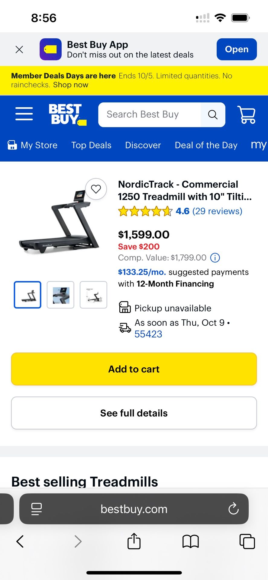
Task: Add treadmill to cart
Action: 134,369
